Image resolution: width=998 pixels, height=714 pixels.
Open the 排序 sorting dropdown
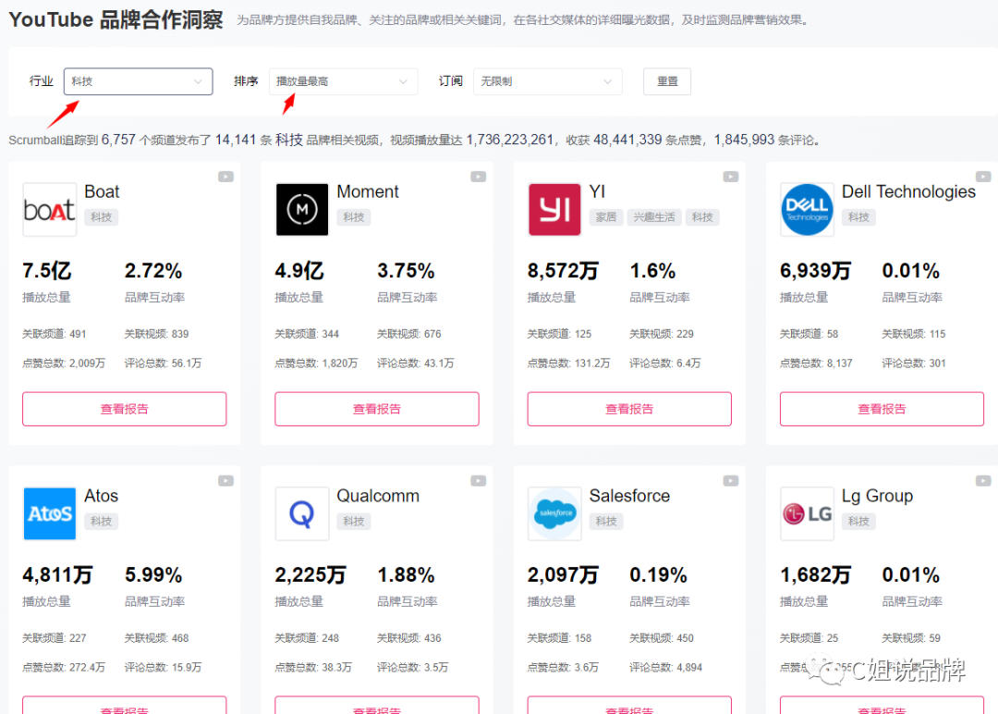pyautogui.click(x=342, y=81)
